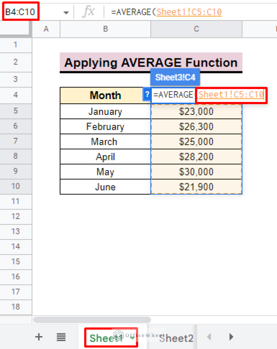Click the Add Sheet plus icon
The width and height of the screenshot is (277, 349).
click(x=39, y=337)
